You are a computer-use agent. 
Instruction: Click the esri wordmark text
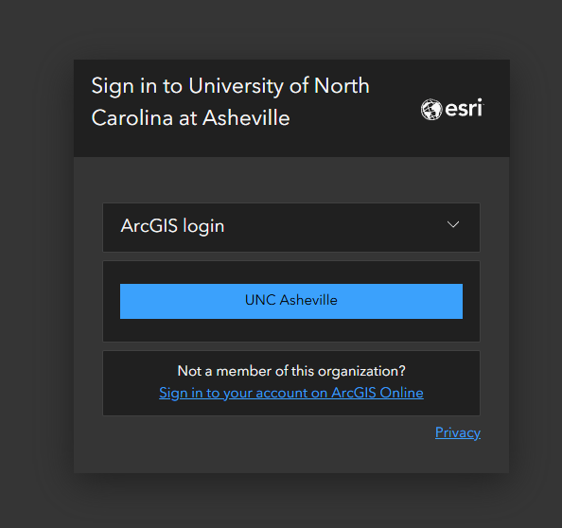464,108
